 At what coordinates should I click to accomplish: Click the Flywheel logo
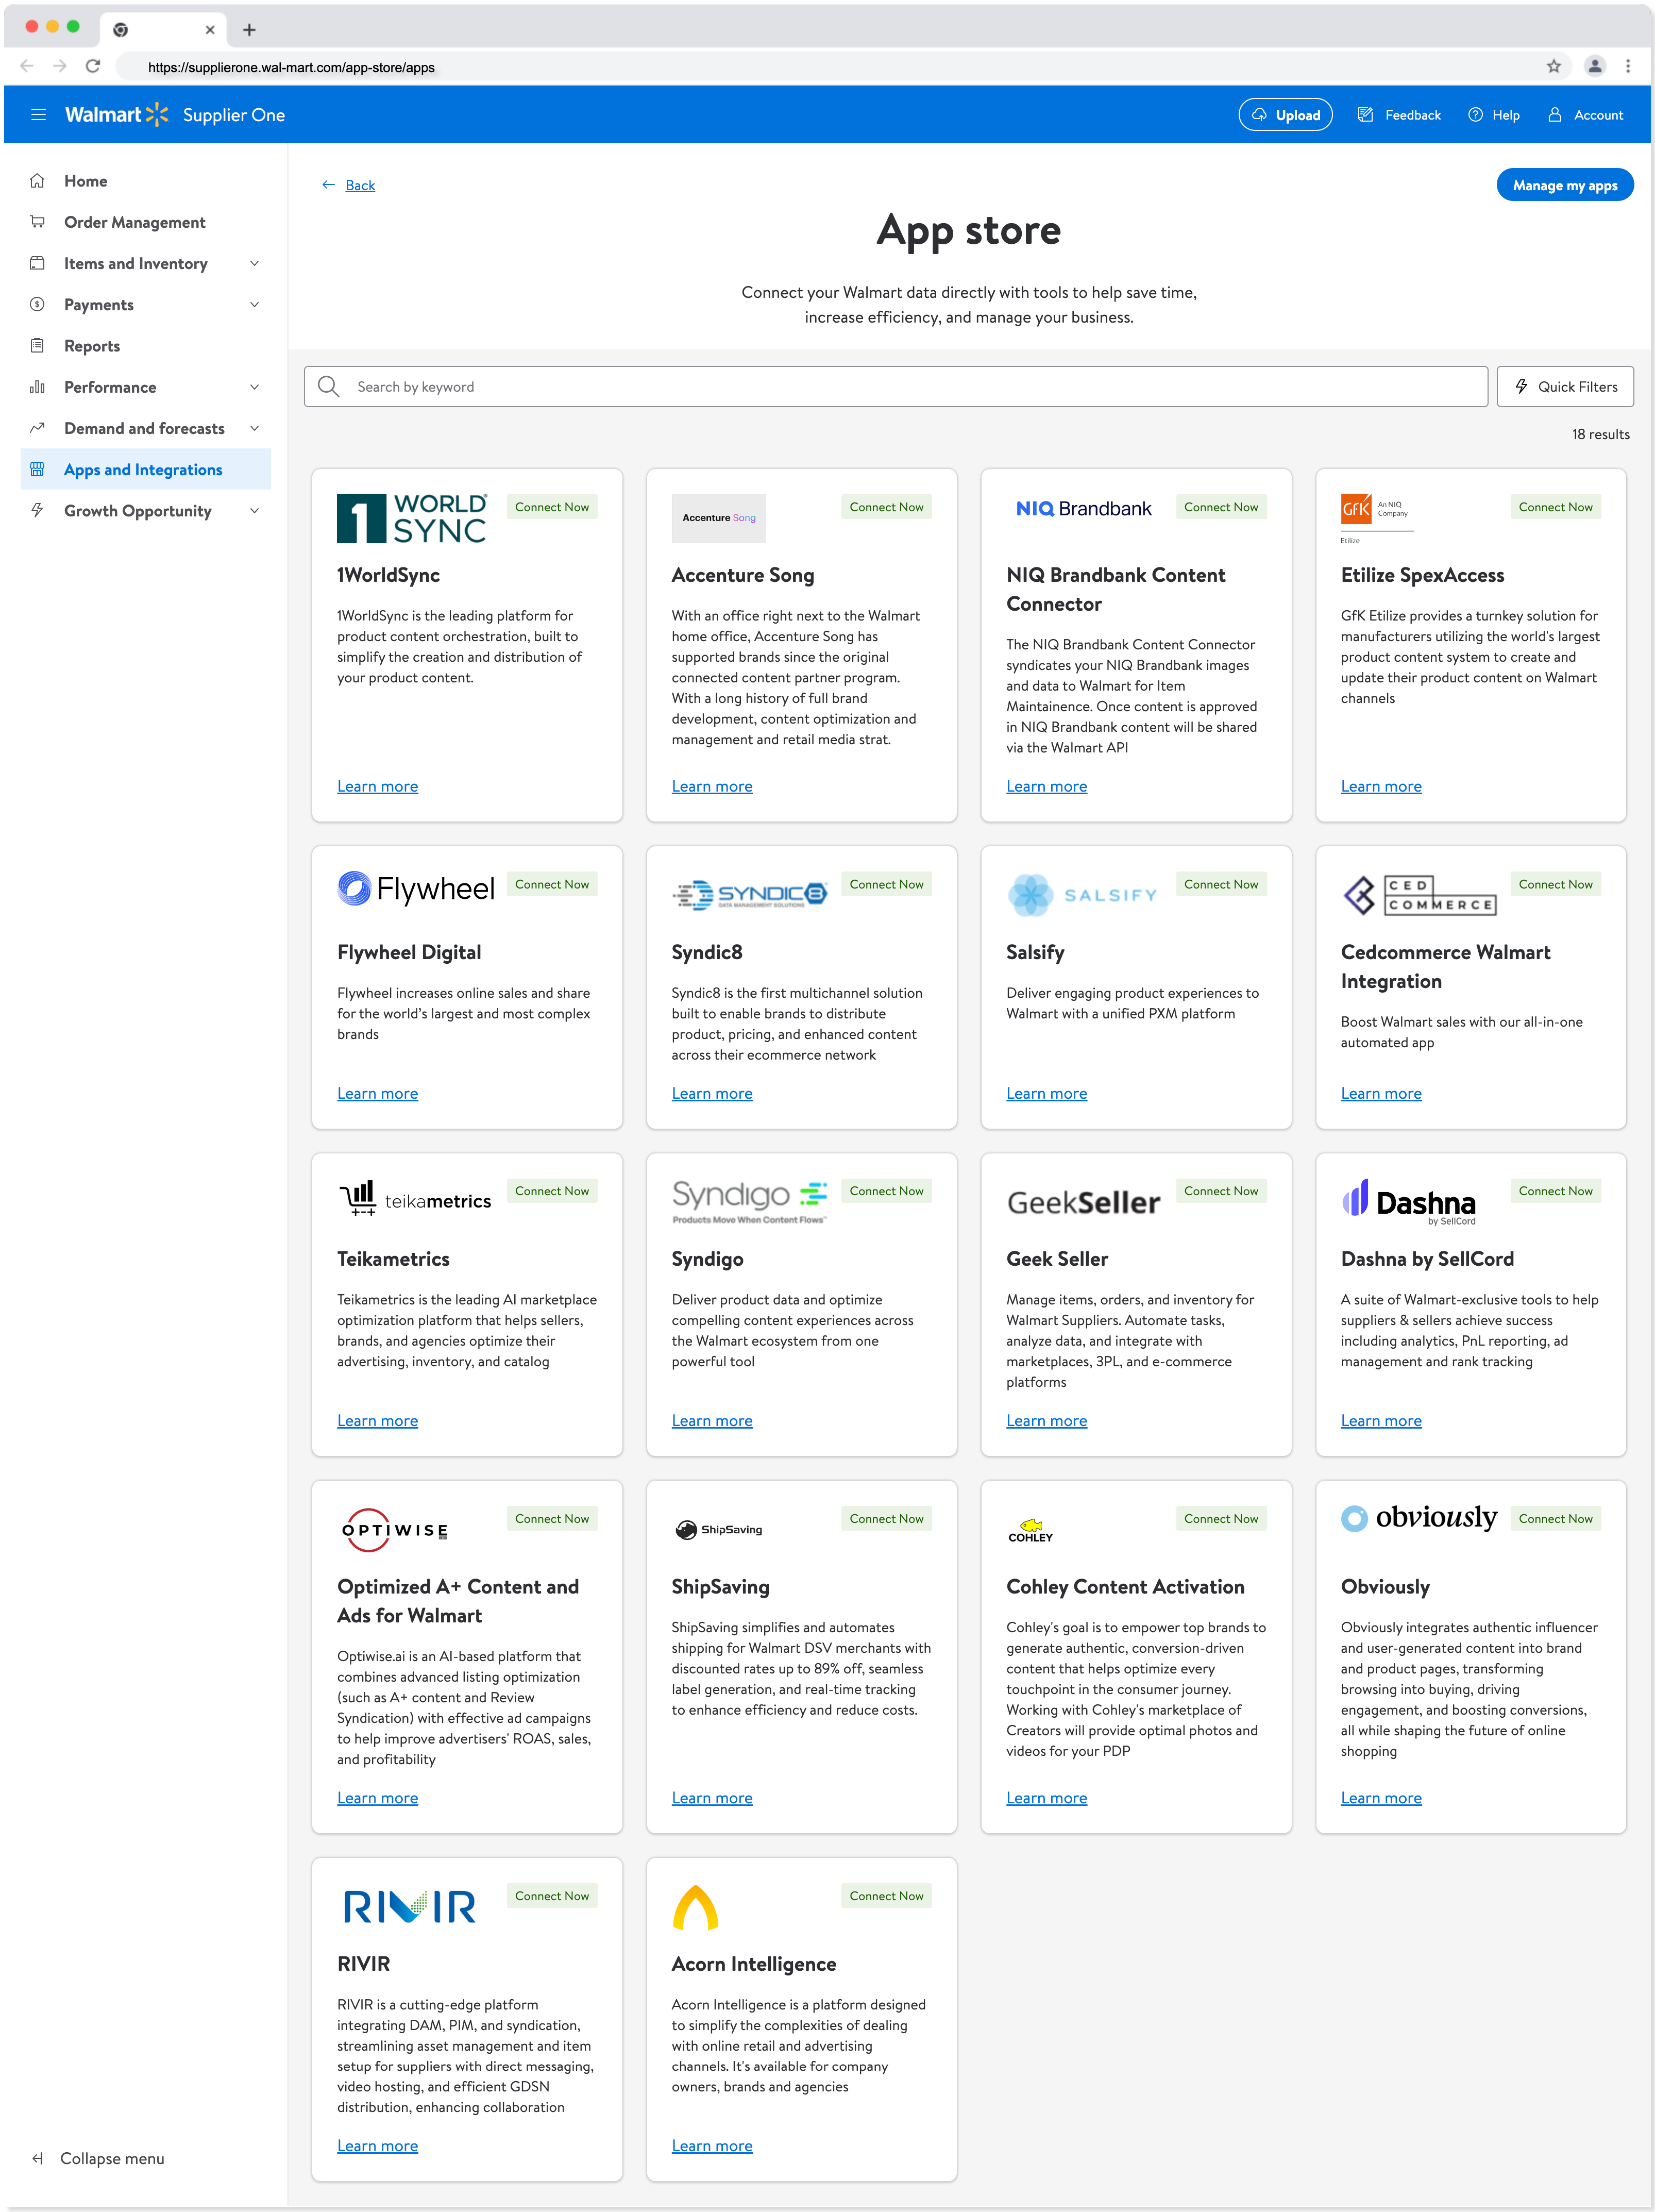point(416,888)
